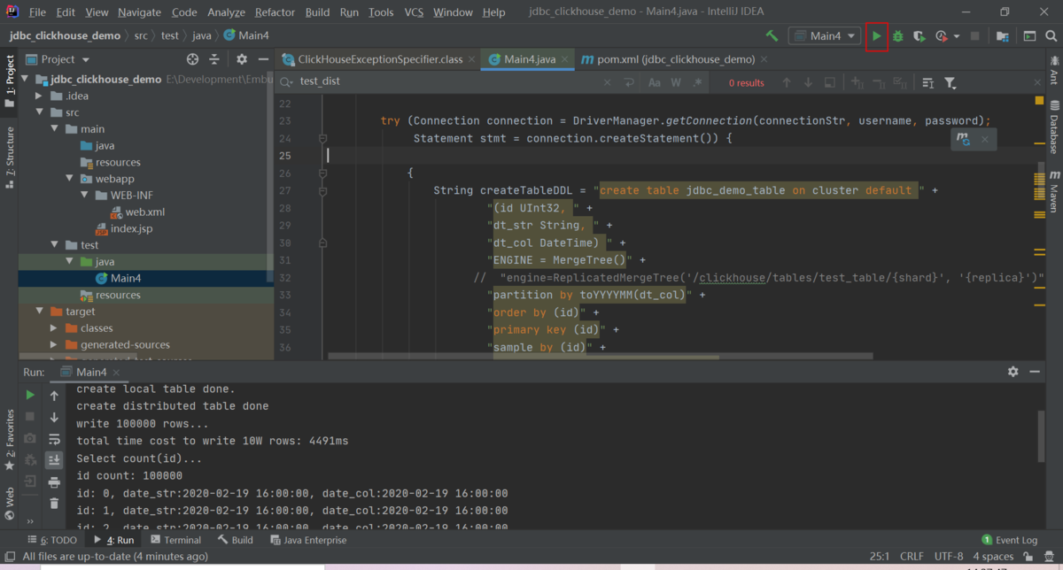This screenshot has width=1063, height=570.
Task: Click UTF-8 encoding in status bar
Action: [x=949, y=557]
